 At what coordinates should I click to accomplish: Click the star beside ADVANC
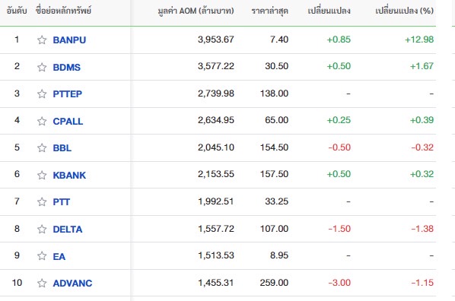pos(42,283)
